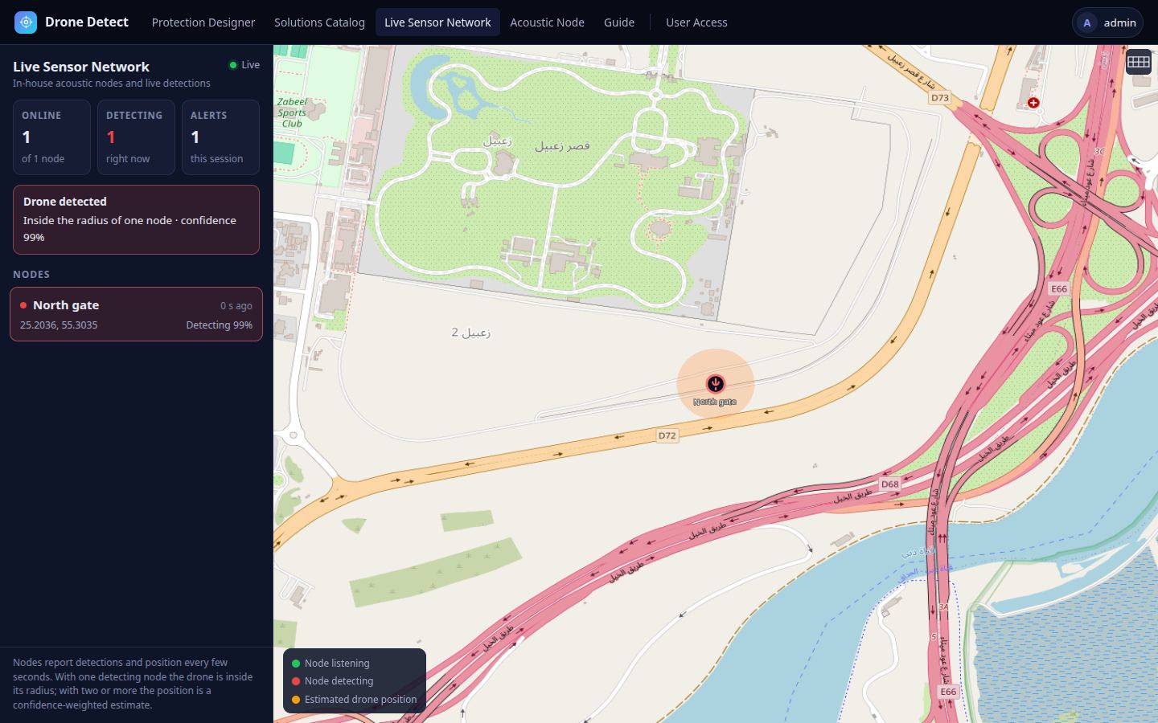
Task: Click the red Node detecting legend dot
Action: 296,681
